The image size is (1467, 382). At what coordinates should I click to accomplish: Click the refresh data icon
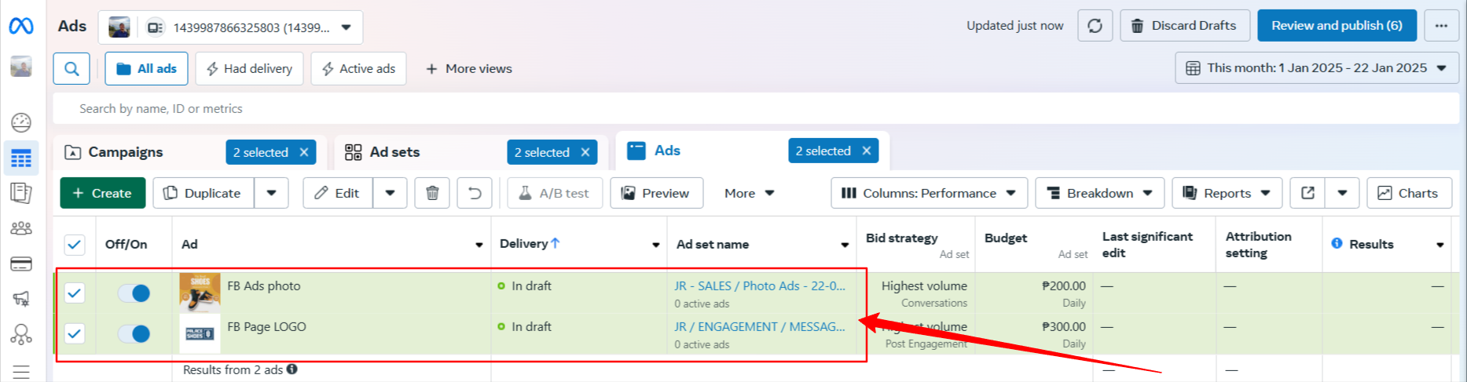tap(1095, 26)
